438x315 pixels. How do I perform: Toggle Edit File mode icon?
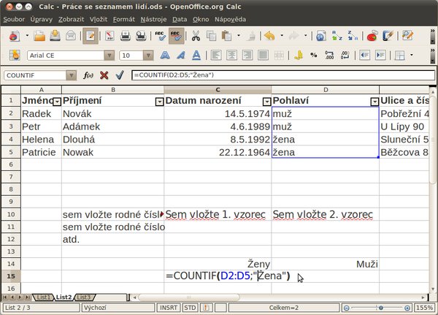(x=91, y=36)
